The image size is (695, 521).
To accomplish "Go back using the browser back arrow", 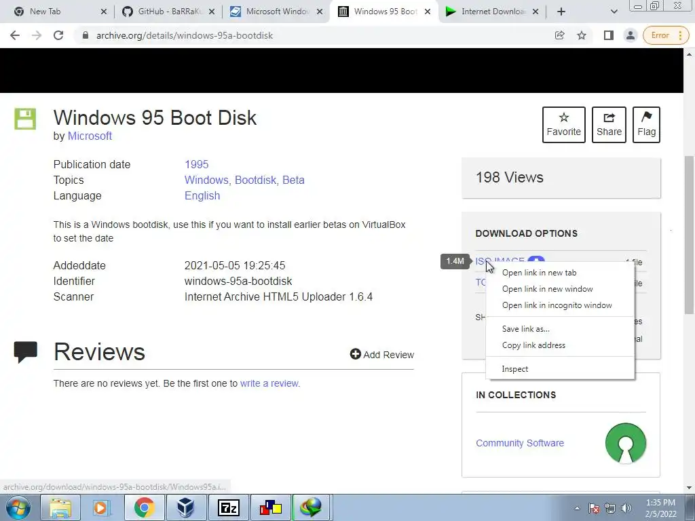I will 15,35.
